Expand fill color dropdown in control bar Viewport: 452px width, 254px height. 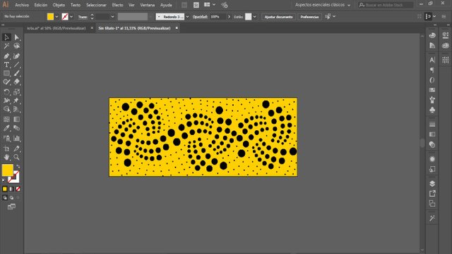tap(56, 17)
